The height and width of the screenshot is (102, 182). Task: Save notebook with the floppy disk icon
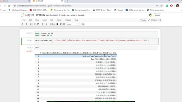pyautogui.click(x=22, y=24)
